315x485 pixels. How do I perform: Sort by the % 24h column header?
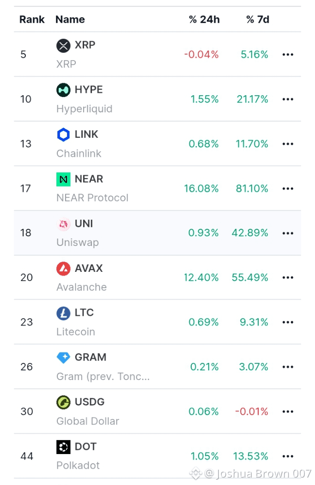tap(204, 19)
